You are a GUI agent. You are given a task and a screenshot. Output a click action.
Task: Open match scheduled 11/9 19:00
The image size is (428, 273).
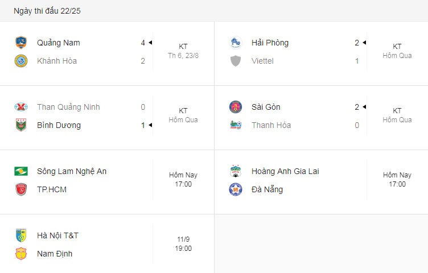pos(107,245)
